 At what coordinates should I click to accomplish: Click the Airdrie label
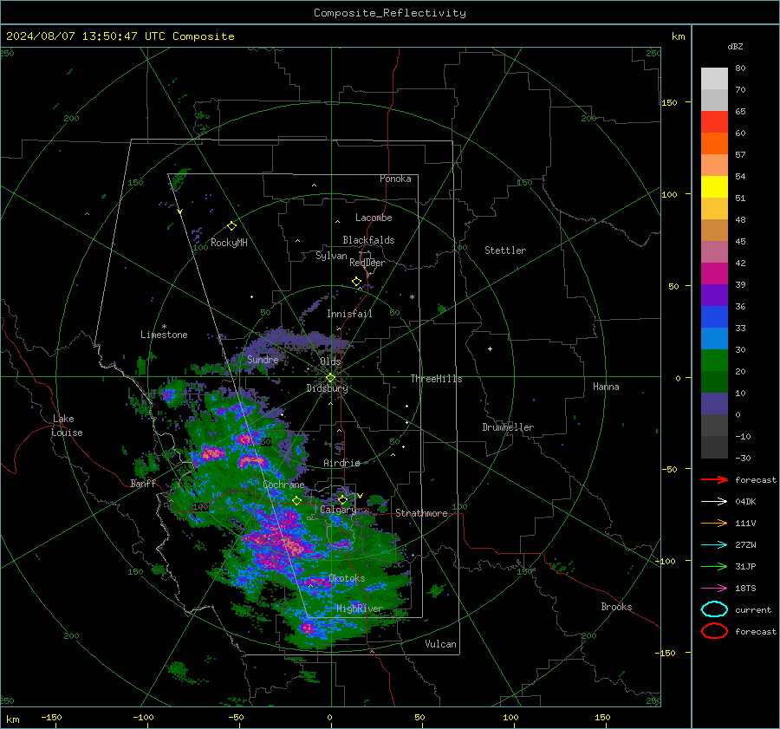pos(341,463)
